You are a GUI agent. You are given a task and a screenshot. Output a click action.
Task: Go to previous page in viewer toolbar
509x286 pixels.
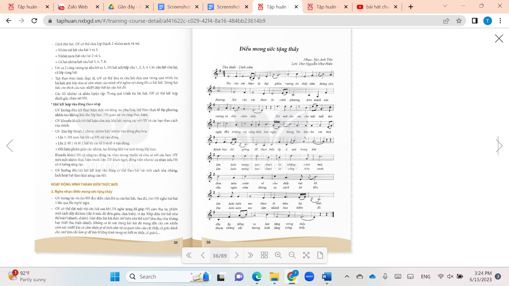click(x=203, y=255)
